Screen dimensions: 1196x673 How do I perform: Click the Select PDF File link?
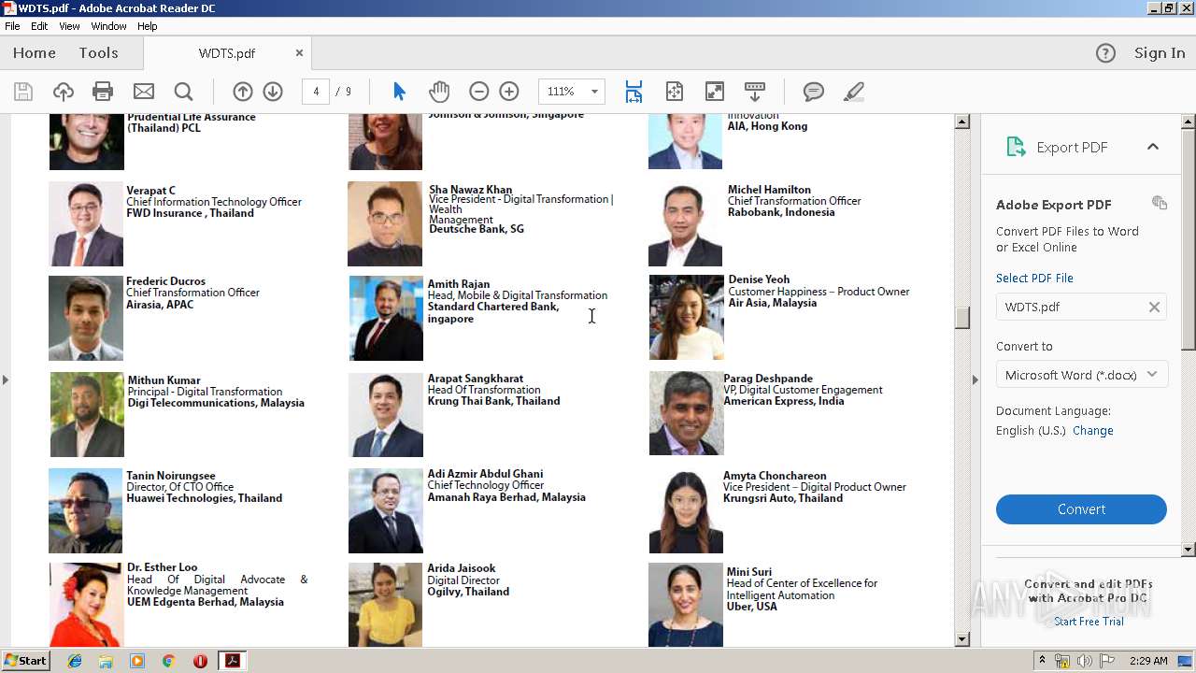1034,279
